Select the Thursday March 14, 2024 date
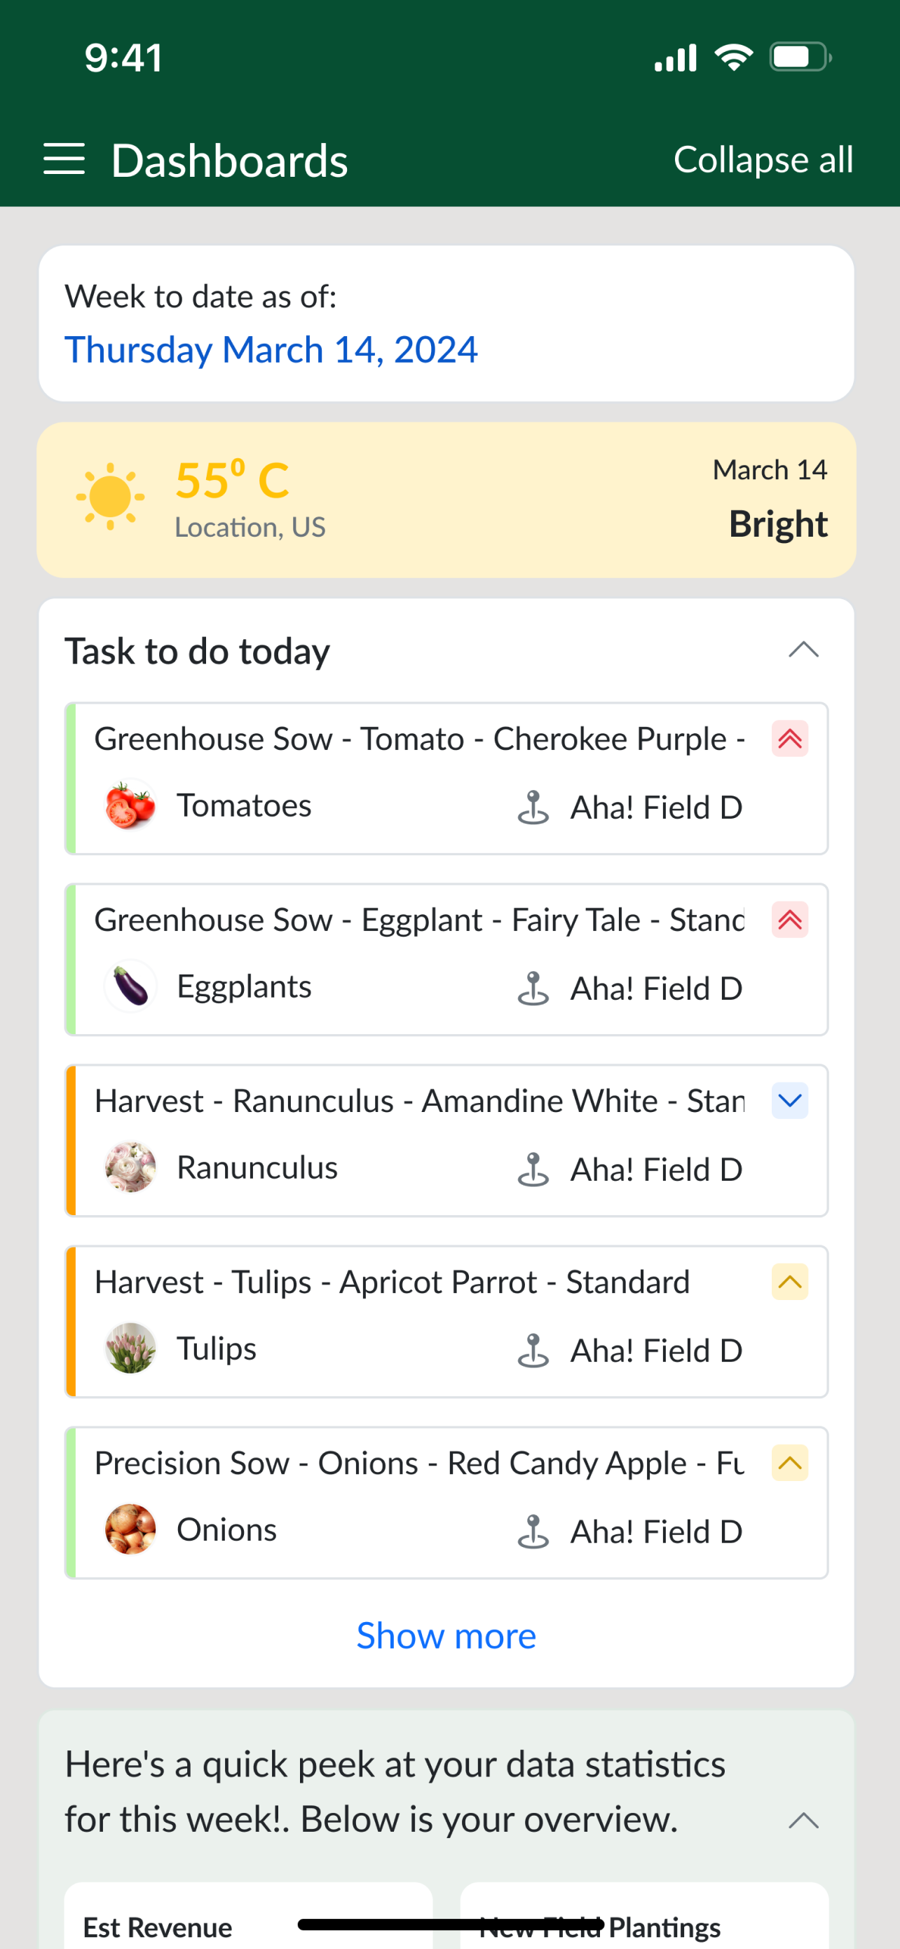Image resolution: width=900 pixels, height=1949 pixels. pos(271,349)
